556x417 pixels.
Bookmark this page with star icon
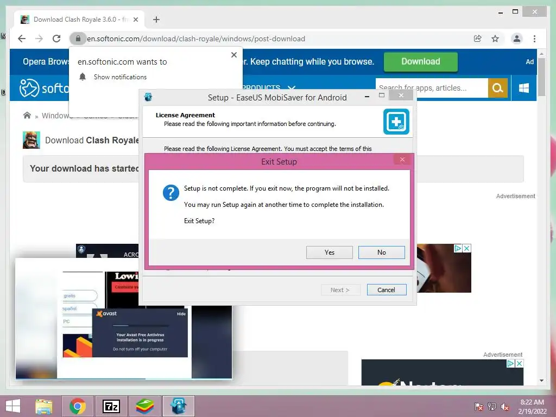click(x=495, y=39)
